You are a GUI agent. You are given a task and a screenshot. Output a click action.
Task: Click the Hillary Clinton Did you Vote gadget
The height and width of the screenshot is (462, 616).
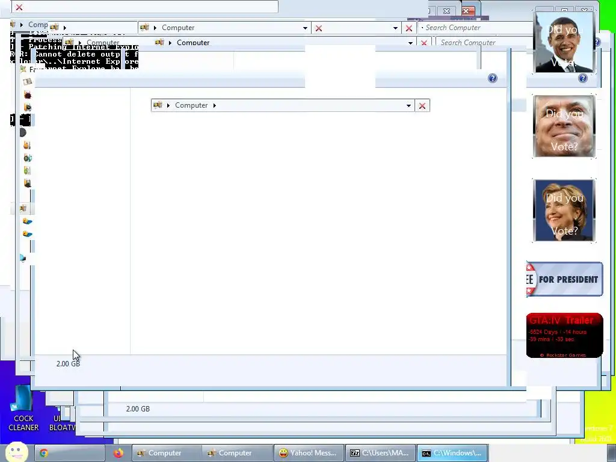564,210
